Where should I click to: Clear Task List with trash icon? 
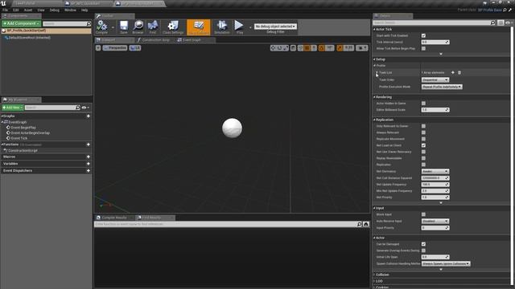[459, 72]
